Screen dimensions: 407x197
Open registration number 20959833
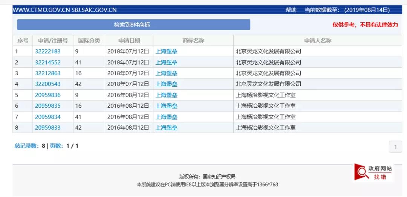tap(48, 128)
